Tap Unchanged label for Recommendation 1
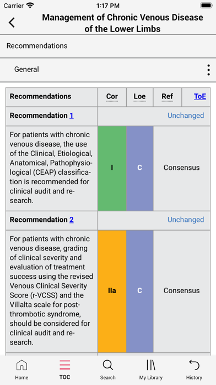216x385 pixels. (x=186, y=116)
